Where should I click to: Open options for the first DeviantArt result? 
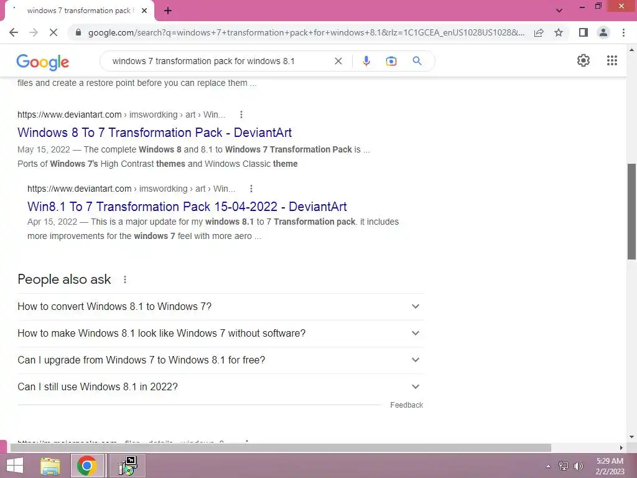tap(241, 115)
